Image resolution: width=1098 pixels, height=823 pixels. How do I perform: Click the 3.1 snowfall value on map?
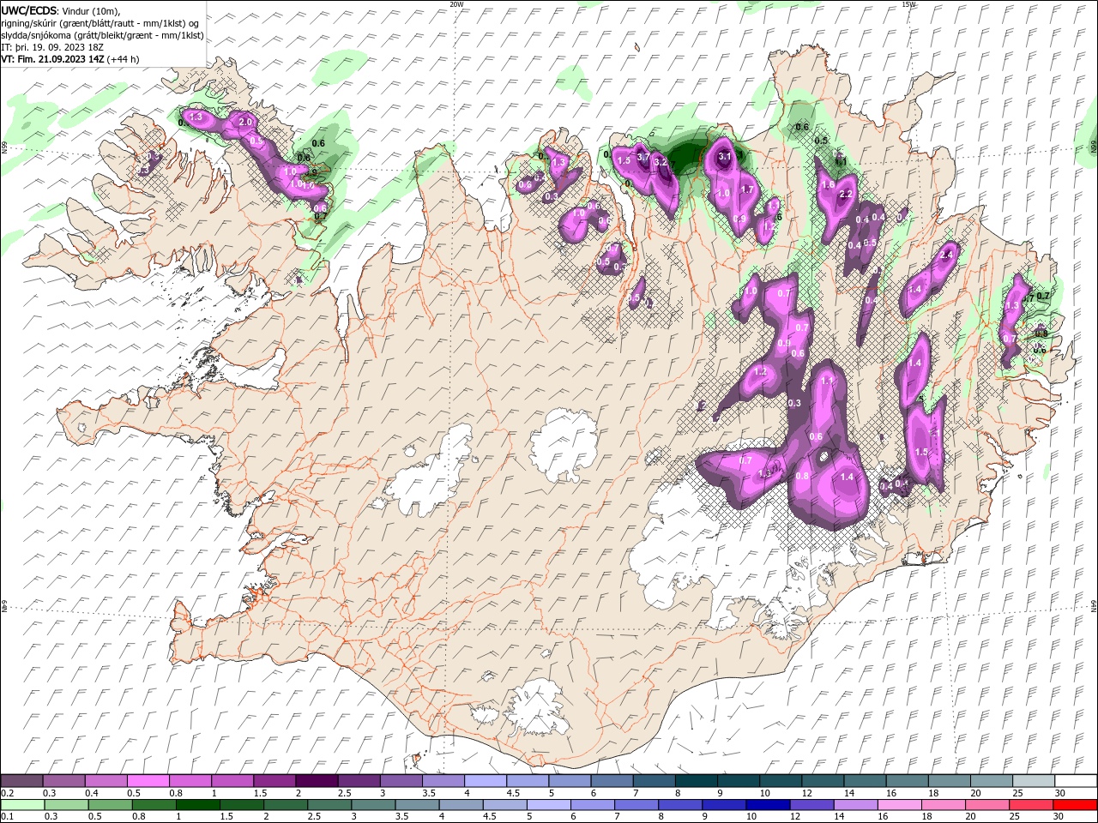[x=724, y=156]
